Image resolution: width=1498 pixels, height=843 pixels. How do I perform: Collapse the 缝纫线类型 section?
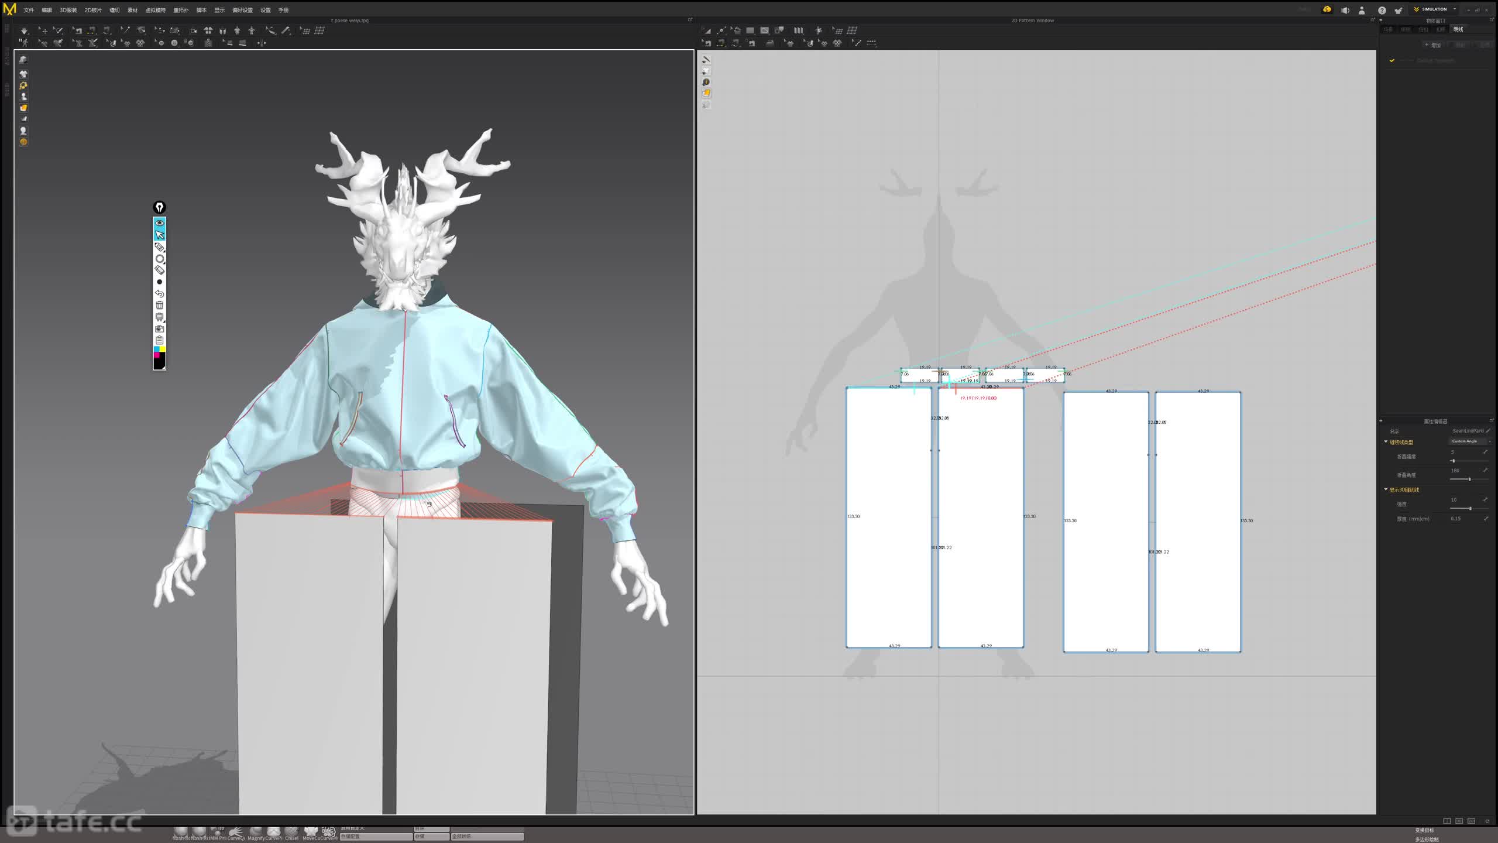(x=1386, y=442)
